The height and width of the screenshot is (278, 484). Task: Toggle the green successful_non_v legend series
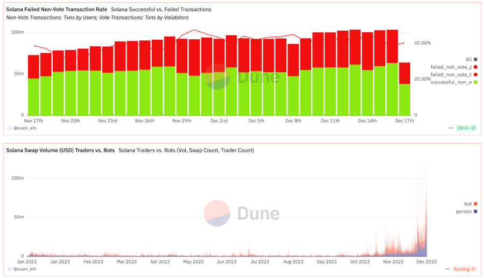tap(453, 82)
